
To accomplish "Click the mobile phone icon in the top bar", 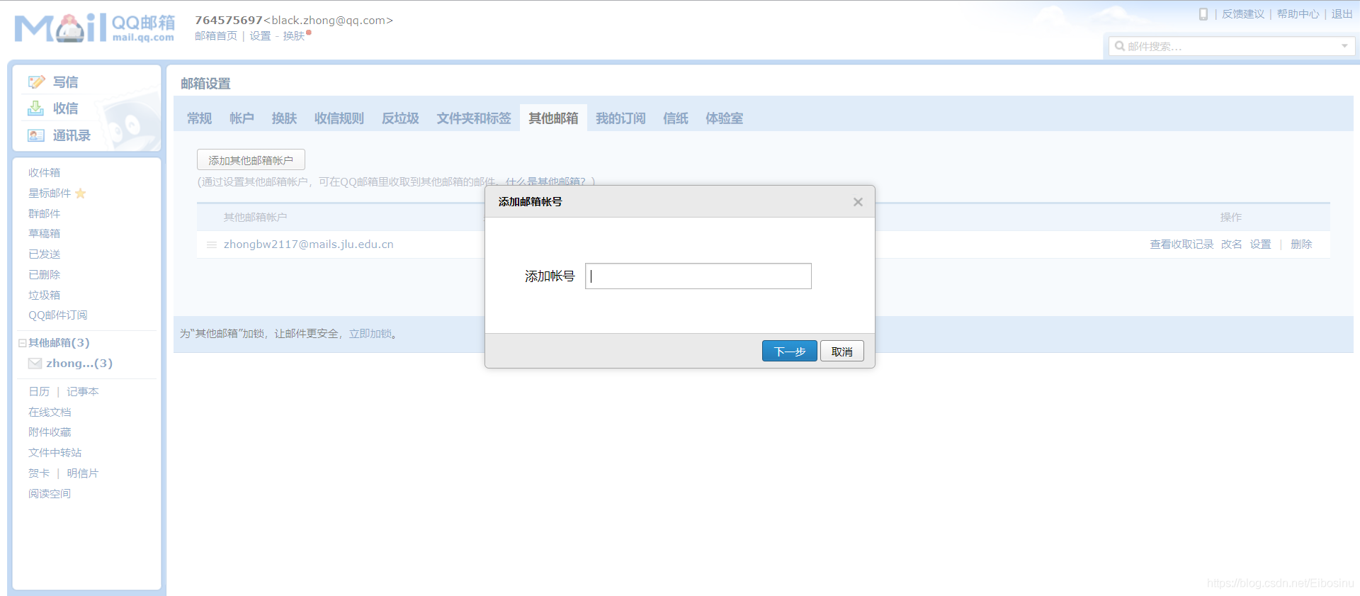I will coord(1203,14).
